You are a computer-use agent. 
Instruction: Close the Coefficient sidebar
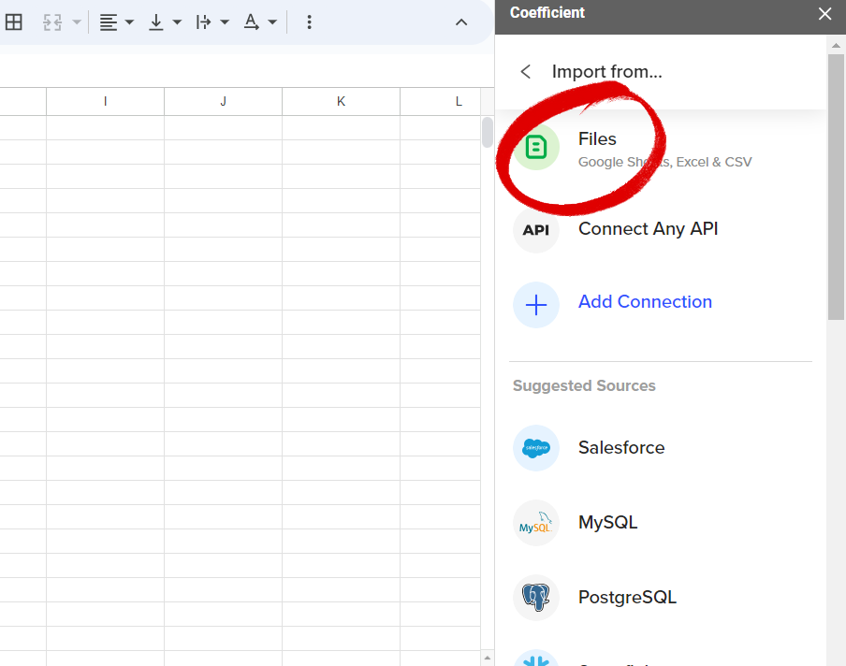(x=825, y=13)
